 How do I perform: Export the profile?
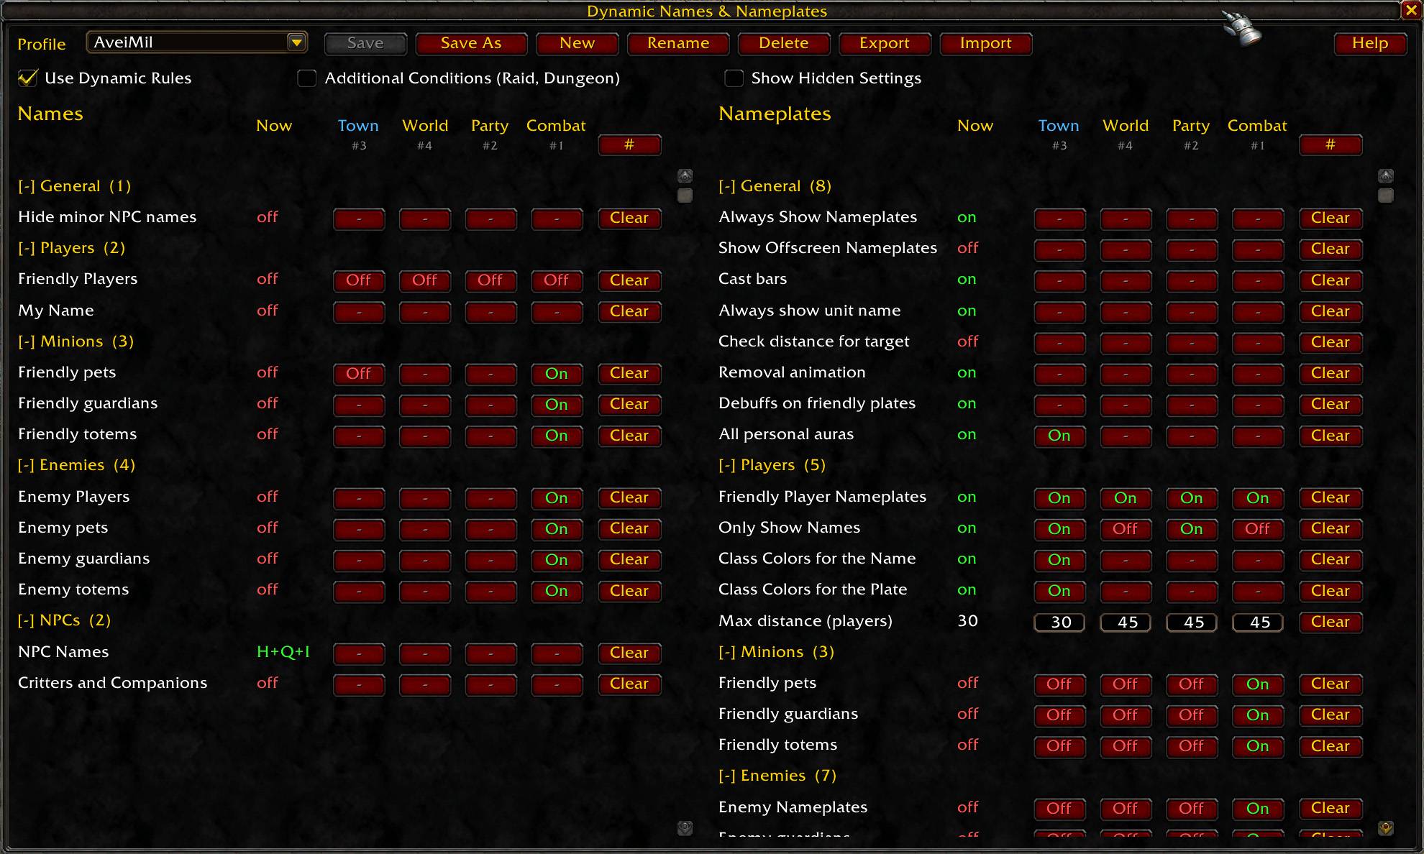tap(885, 43)
